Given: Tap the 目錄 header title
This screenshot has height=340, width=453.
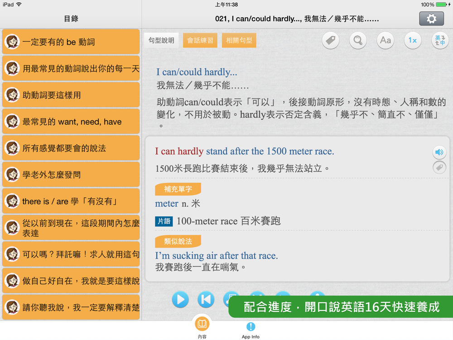Looking at the screenshot, I should click(71, 19).
